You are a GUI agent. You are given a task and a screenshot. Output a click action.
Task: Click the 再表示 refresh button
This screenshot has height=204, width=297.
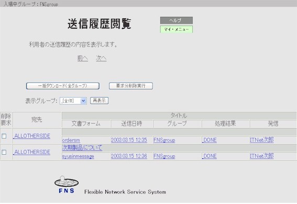point(99,101)
